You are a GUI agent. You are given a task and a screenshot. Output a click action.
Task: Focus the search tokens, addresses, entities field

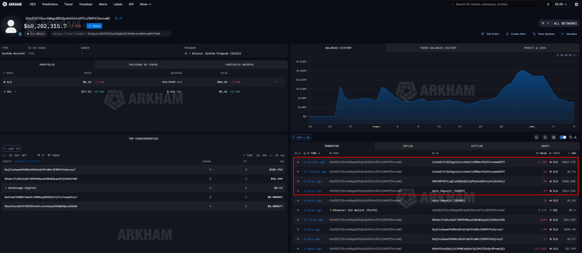[495, 4]
